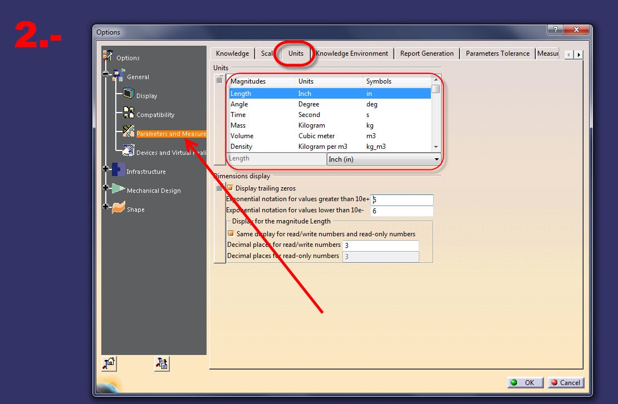Select the Devices and Virtual Reality icon

127,150
